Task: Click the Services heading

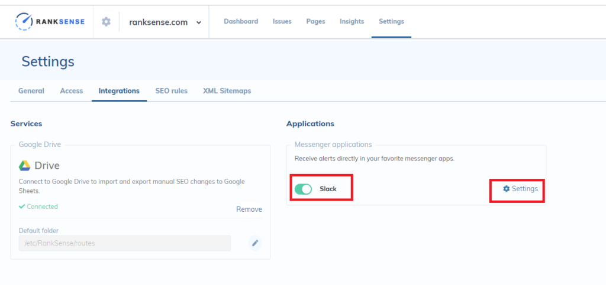Action: click(26, 124)
